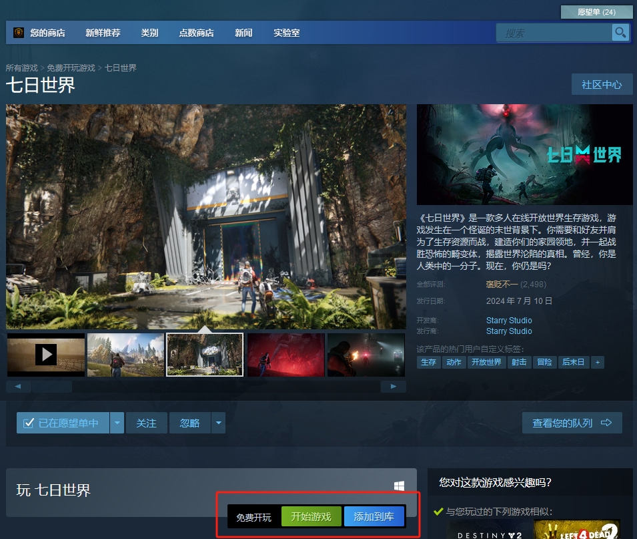Click the arrow icon in 查看您的队列

pyautogui.click(x=606, y=423)
